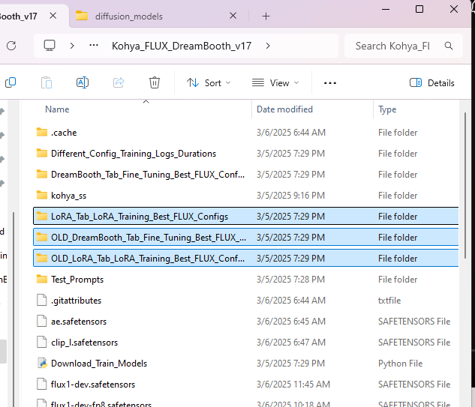Select LoRA_Tab_LoRA_Training_Best_FLUX_Configs folder
The image size is (475, 407).
[246, 217]
